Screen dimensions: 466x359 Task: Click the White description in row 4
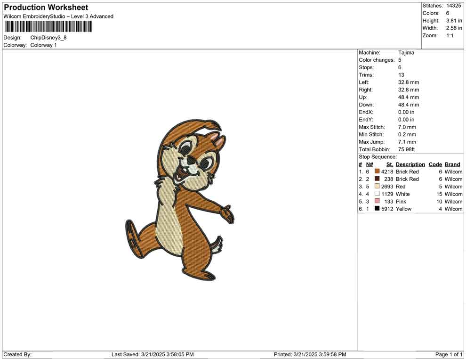coord(403,194)
